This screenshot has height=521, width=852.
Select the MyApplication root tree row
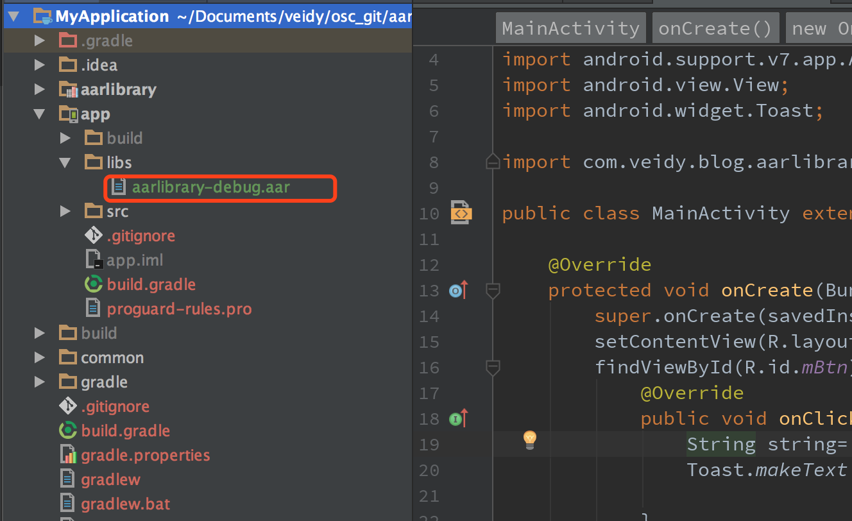[x=207, y=17]
